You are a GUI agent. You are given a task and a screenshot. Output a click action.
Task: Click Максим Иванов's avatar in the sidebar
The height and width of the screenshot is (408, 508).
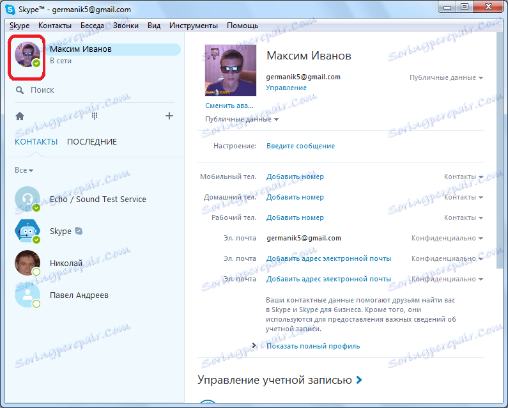(27, 54)
